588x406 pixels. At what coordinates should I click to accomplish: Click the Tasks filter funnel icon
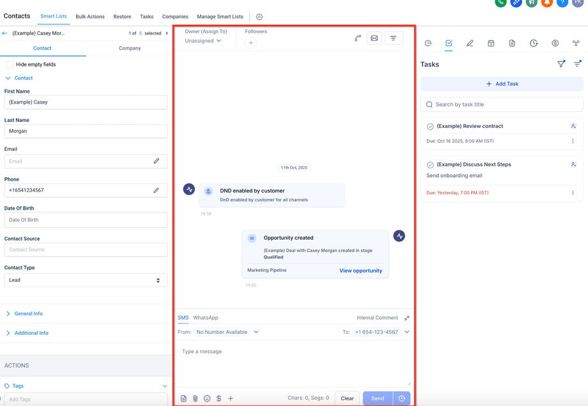[561, 64]
